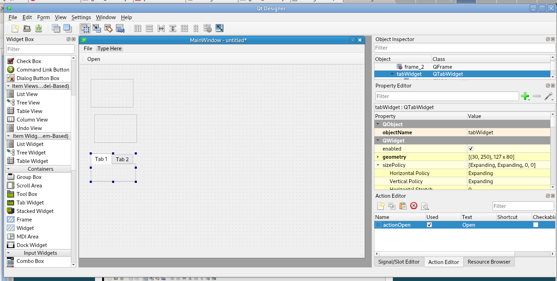Toggle the enabled property checkbox

pyautogui.click(x=471, y=149)
